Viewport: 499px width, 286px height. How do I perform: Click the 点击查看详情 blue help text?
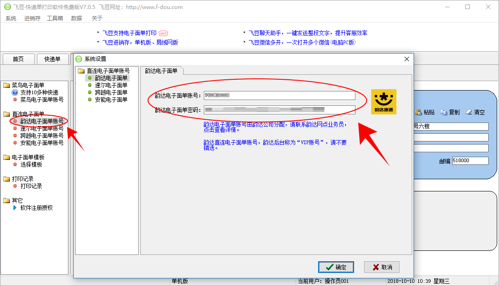tap(221, 130)
